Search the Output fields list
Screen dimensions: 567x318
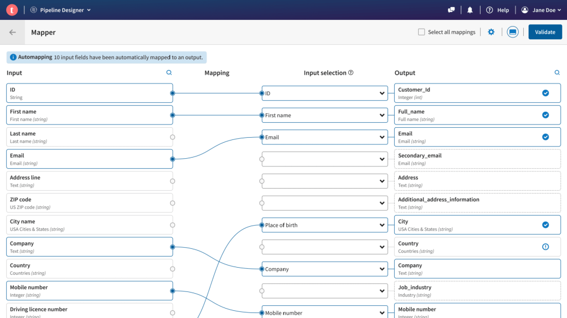click(557, 72)
